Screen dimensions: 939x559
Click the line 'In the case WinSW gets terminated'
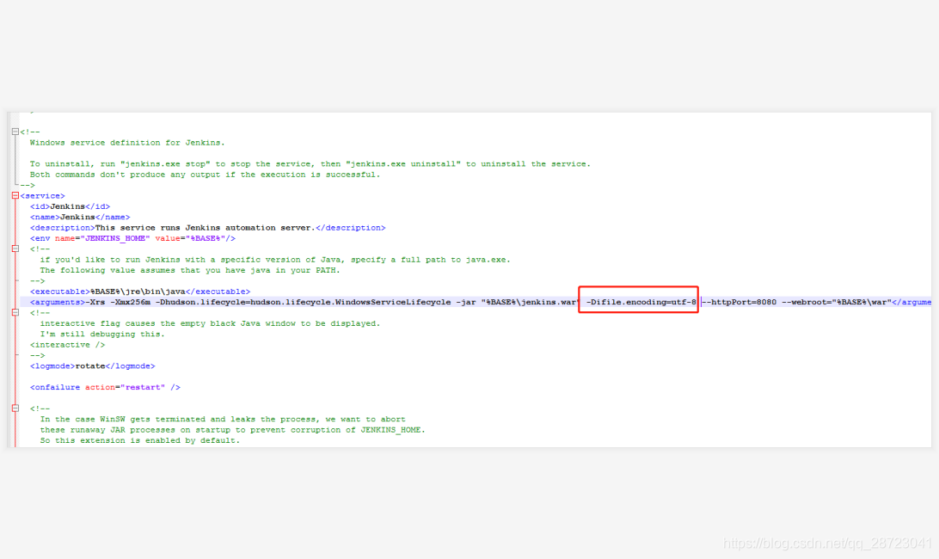point(222,420)
